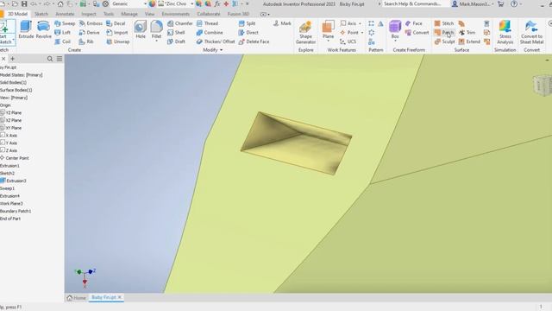The height and width of the screenshot is (311, 552).
Task: Open the View ribbon tab
Action: [149, 14]
